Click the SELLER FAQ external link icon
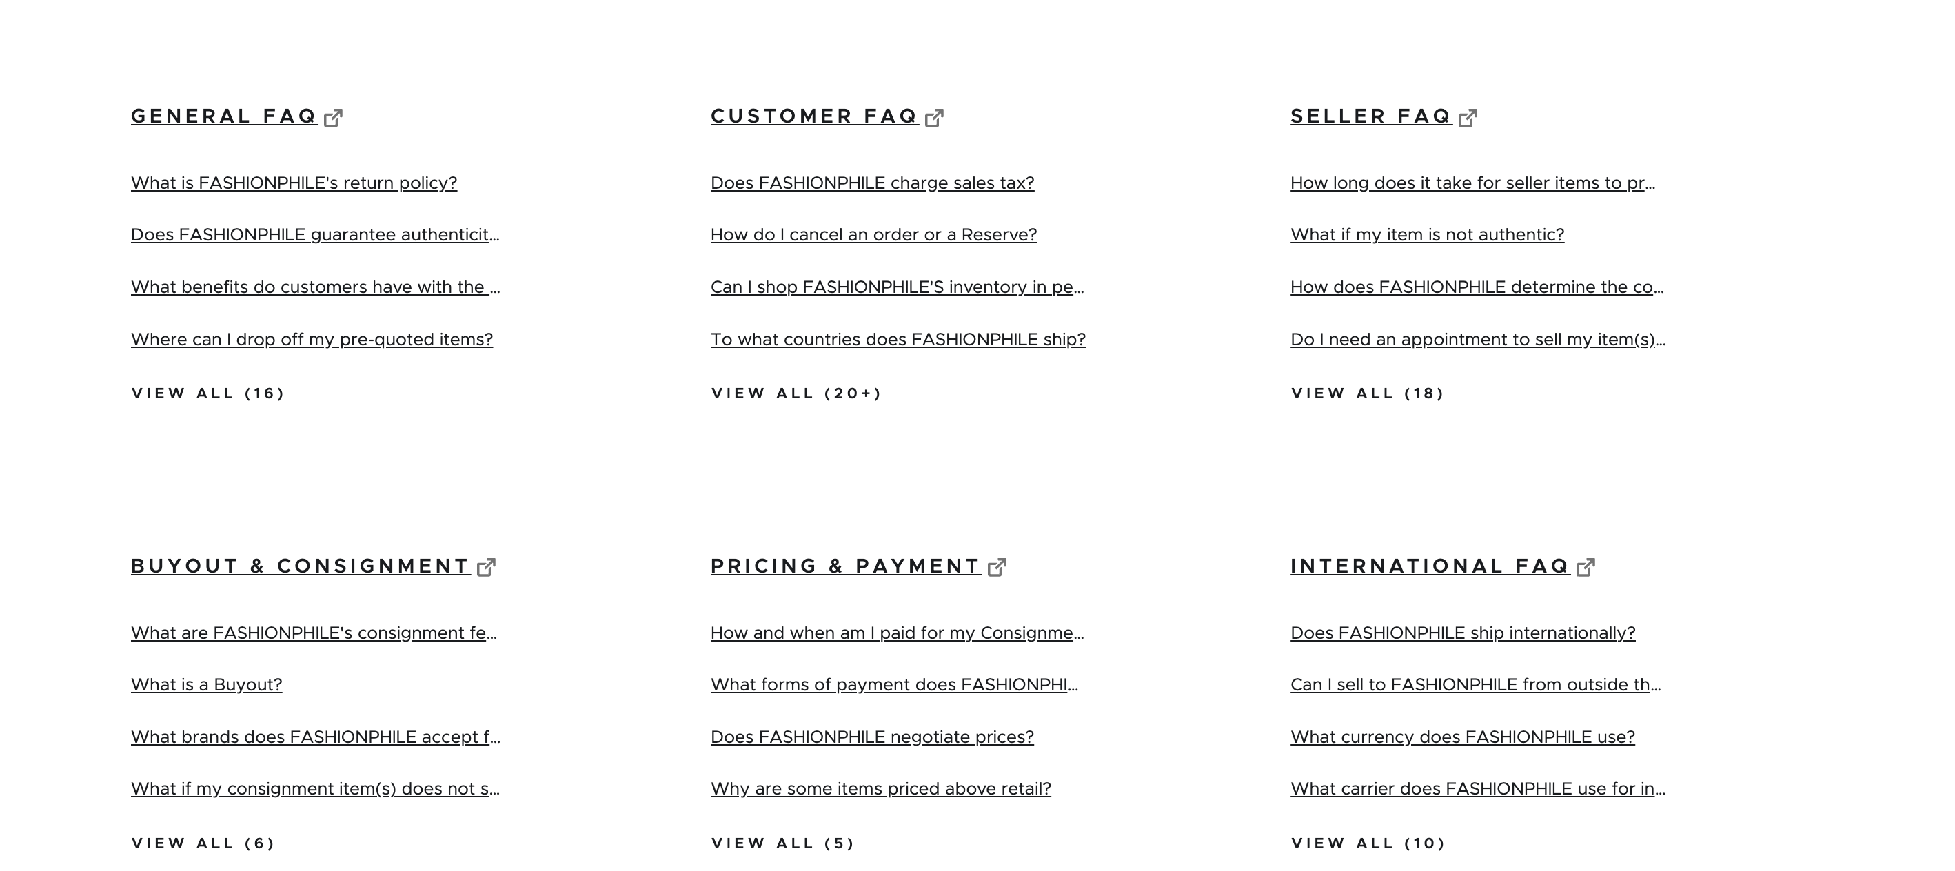This screenshot has height=871, width=1955. click(x=1469, y=114)
